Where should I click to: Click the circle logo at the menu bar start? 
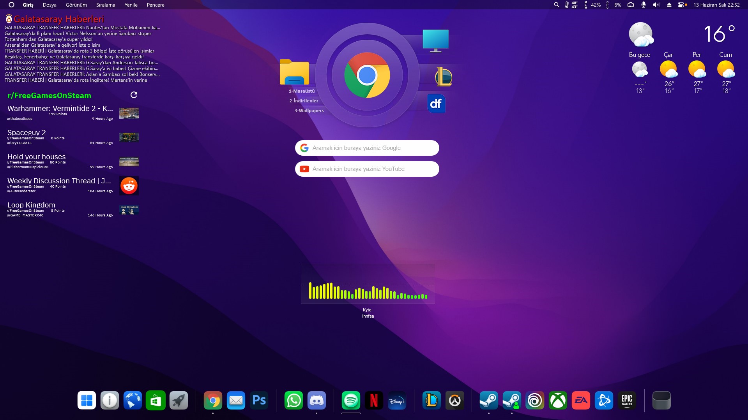[x=11, y=5]
